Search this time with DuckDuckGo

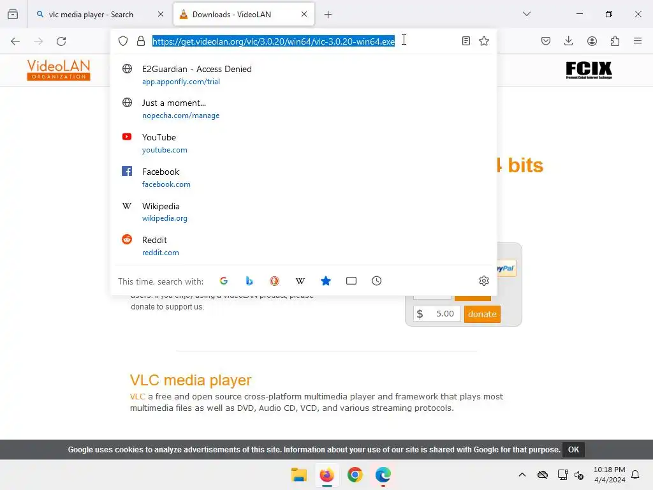(x=274, y=281)
